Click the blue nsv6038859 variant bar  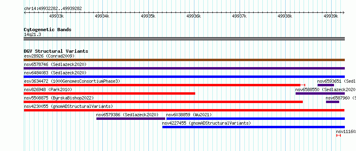[x=256, y=119]
